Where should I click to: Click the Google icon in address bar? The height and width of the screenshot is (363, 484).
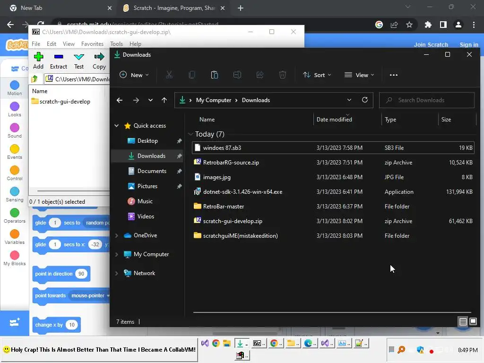(x=379, y=25)
